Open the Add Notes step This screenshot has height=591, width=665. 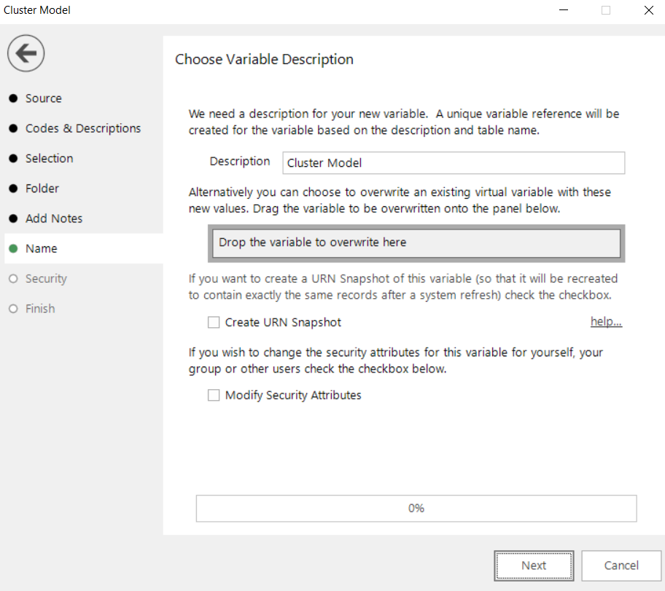54,219
